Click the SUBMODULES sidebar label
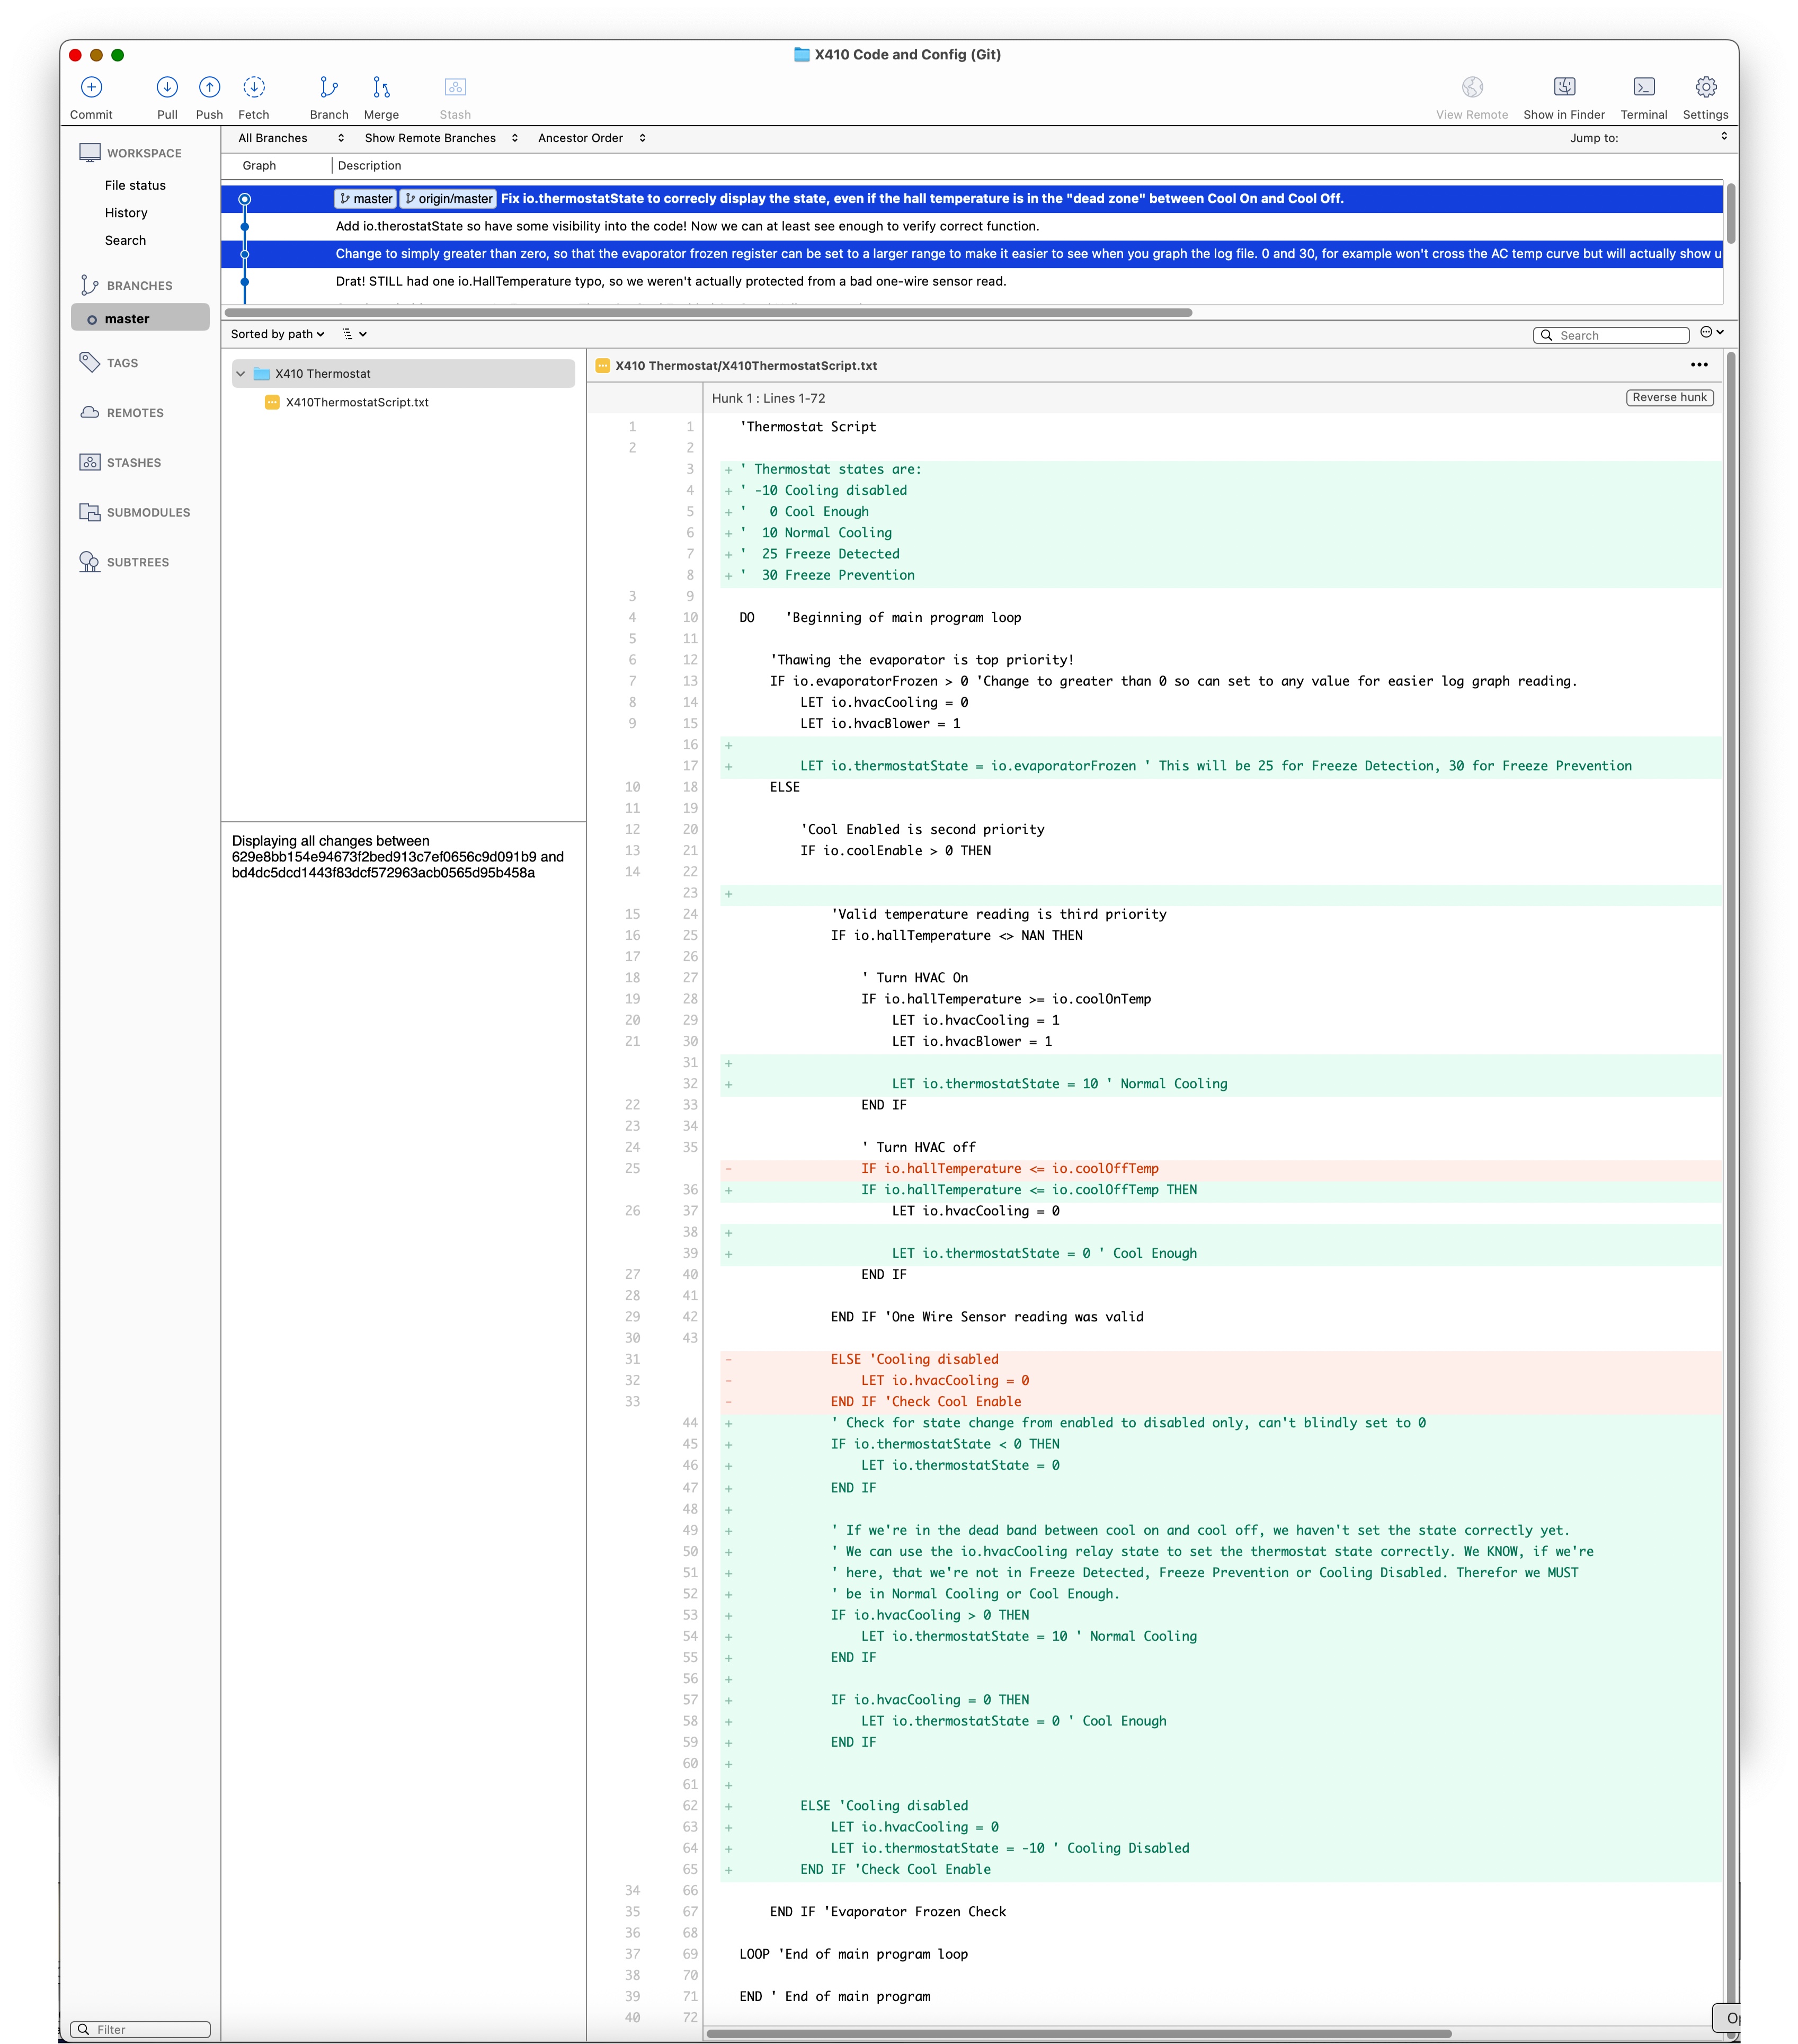The image size is (1798, 2044). (x=148, y=512)
